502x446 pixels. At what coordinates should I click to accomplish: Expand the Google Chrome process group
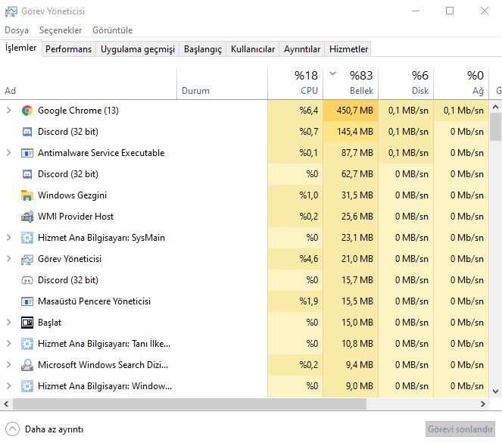9,111
